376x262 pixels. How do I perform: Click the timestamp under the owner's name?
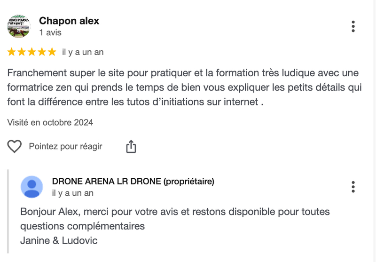coord(72,193)
